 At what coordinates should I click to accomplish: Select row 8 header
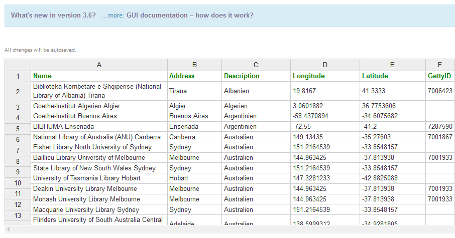[18, 161]
